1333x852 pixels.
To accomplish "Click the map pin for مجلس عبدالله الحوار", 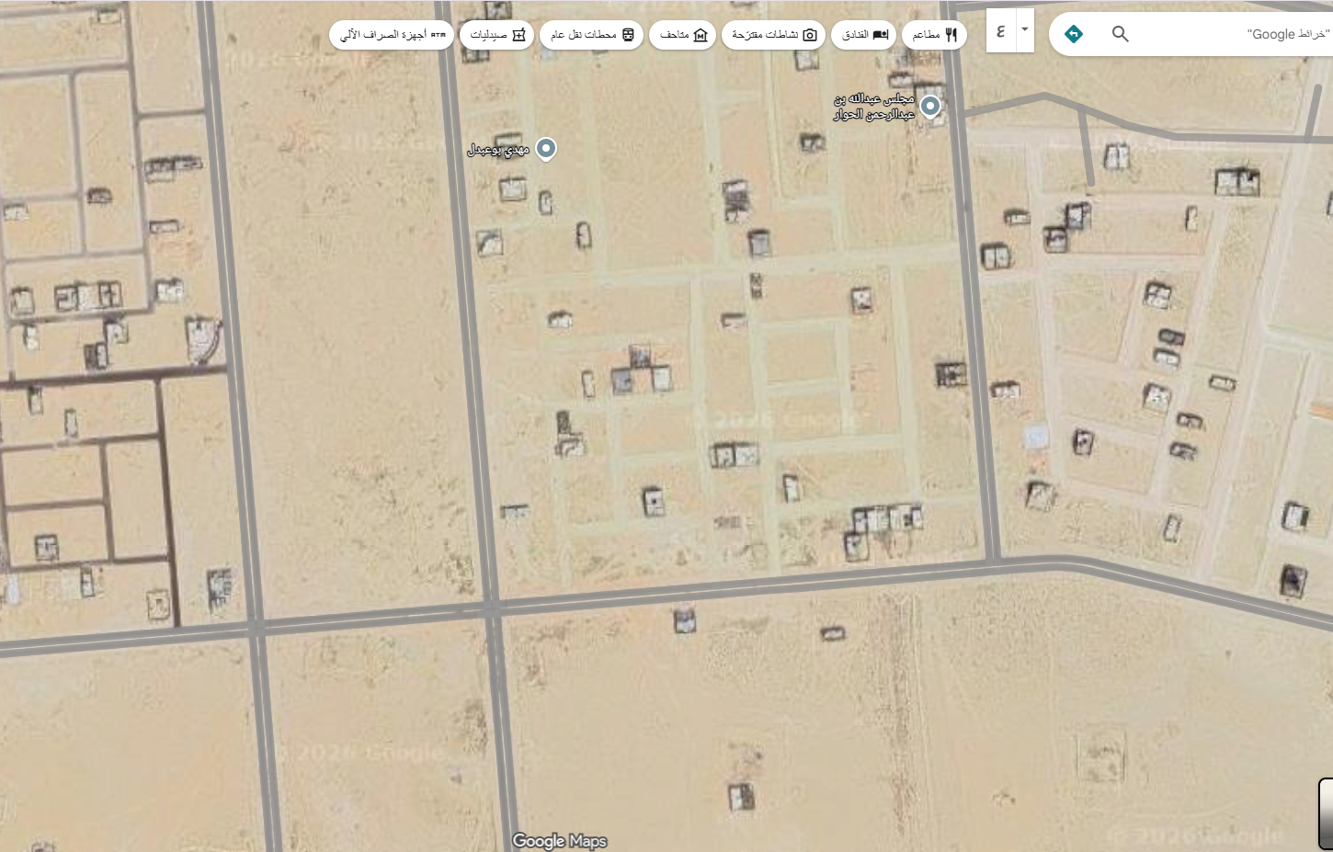I will click(x=930, y=106).
